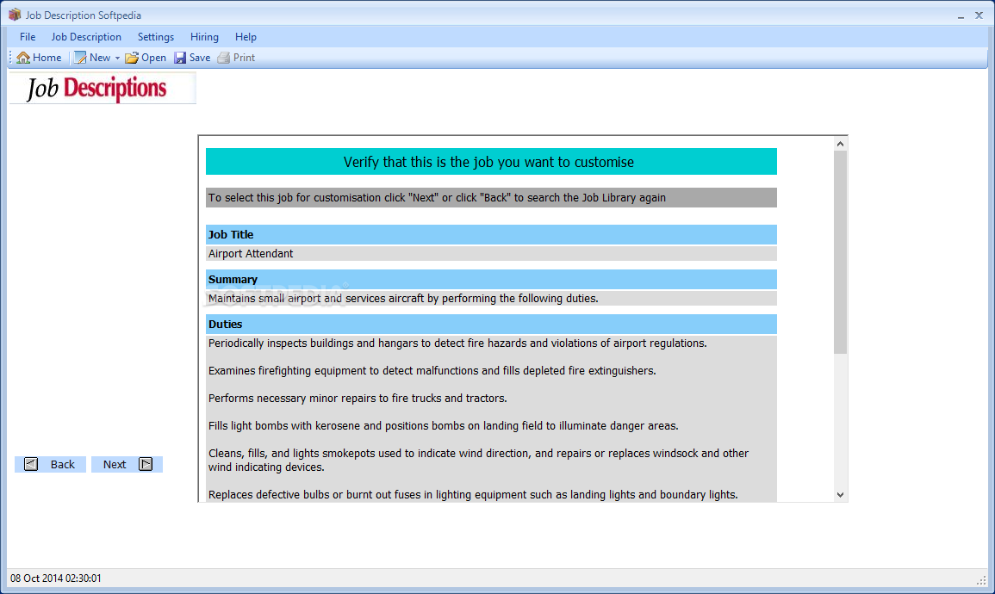Image resolution: width=995 pixels, height=594 pixels.
Task: Click the 'Maintains small airport' summary text
Action: (403, 299)
